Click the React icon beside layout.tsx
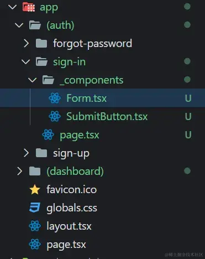This screenshot has height=259, width=205. click(35, 226)
